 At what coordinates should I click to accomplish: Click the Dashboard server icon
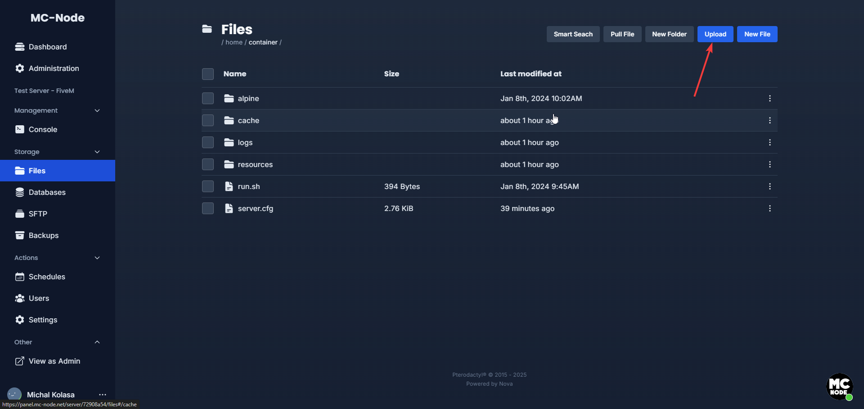20,47
